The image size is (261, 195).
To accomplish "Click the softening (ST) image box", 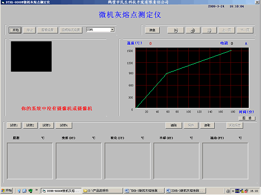I will click(x=128, y=161).
